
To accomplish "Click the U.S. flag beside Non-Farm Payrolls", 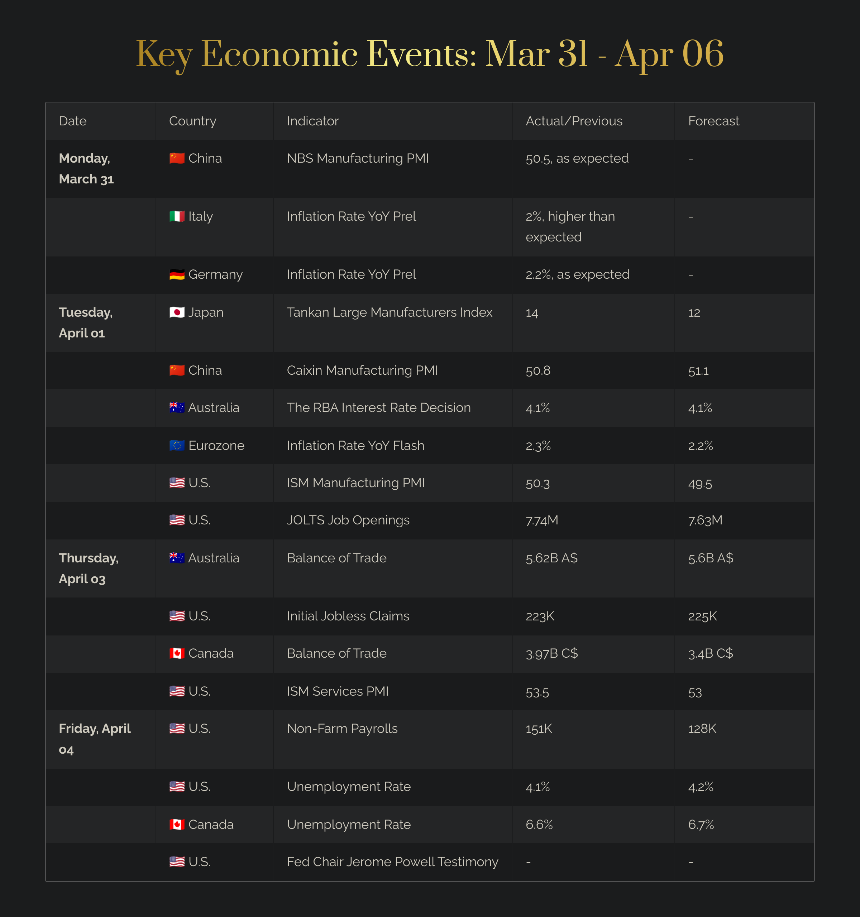I will coord(177,729).
